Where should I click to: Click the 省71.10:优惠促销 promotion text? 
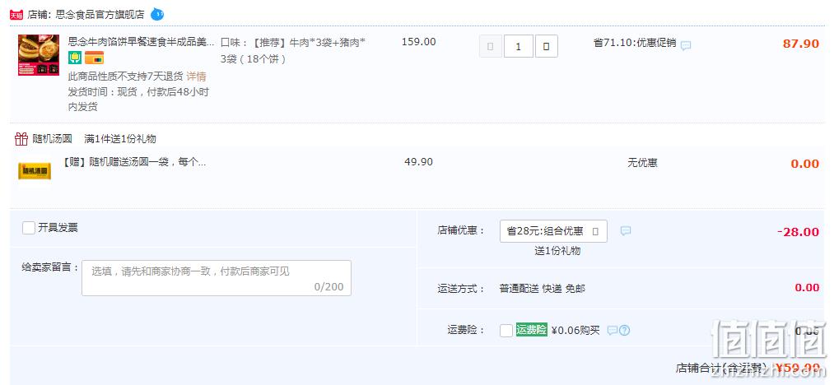click(635, 43)
